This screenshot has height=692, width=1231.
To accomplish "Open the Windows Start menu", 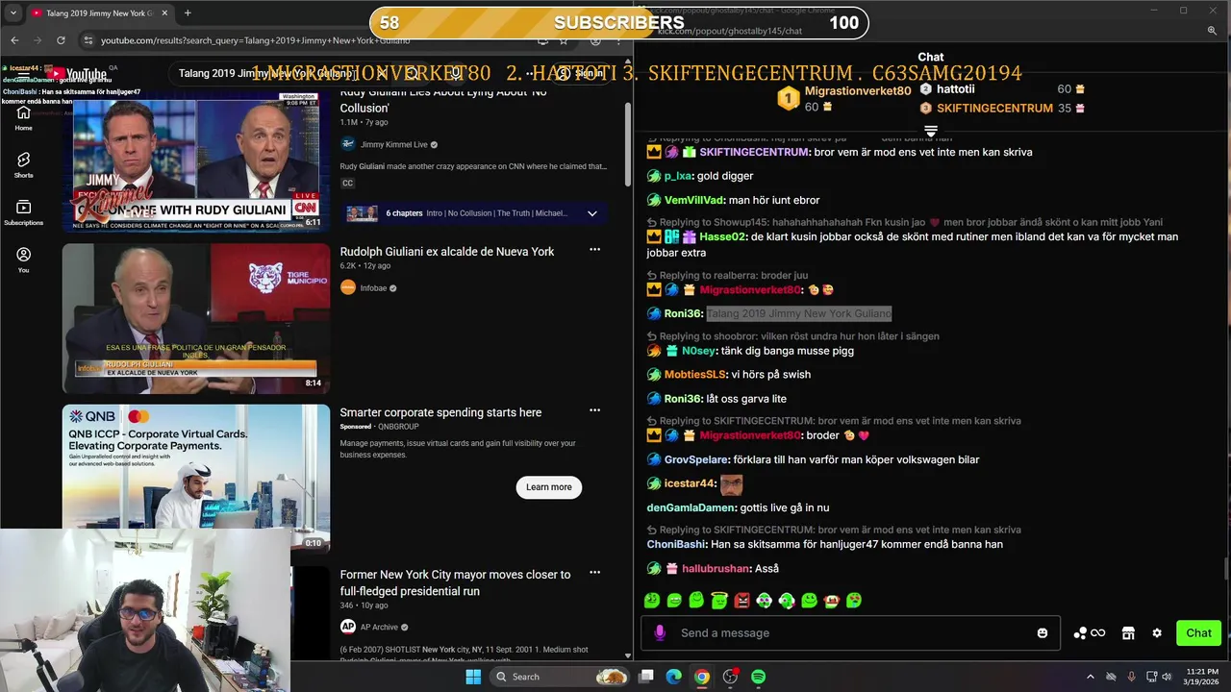I will click(473, 677).
